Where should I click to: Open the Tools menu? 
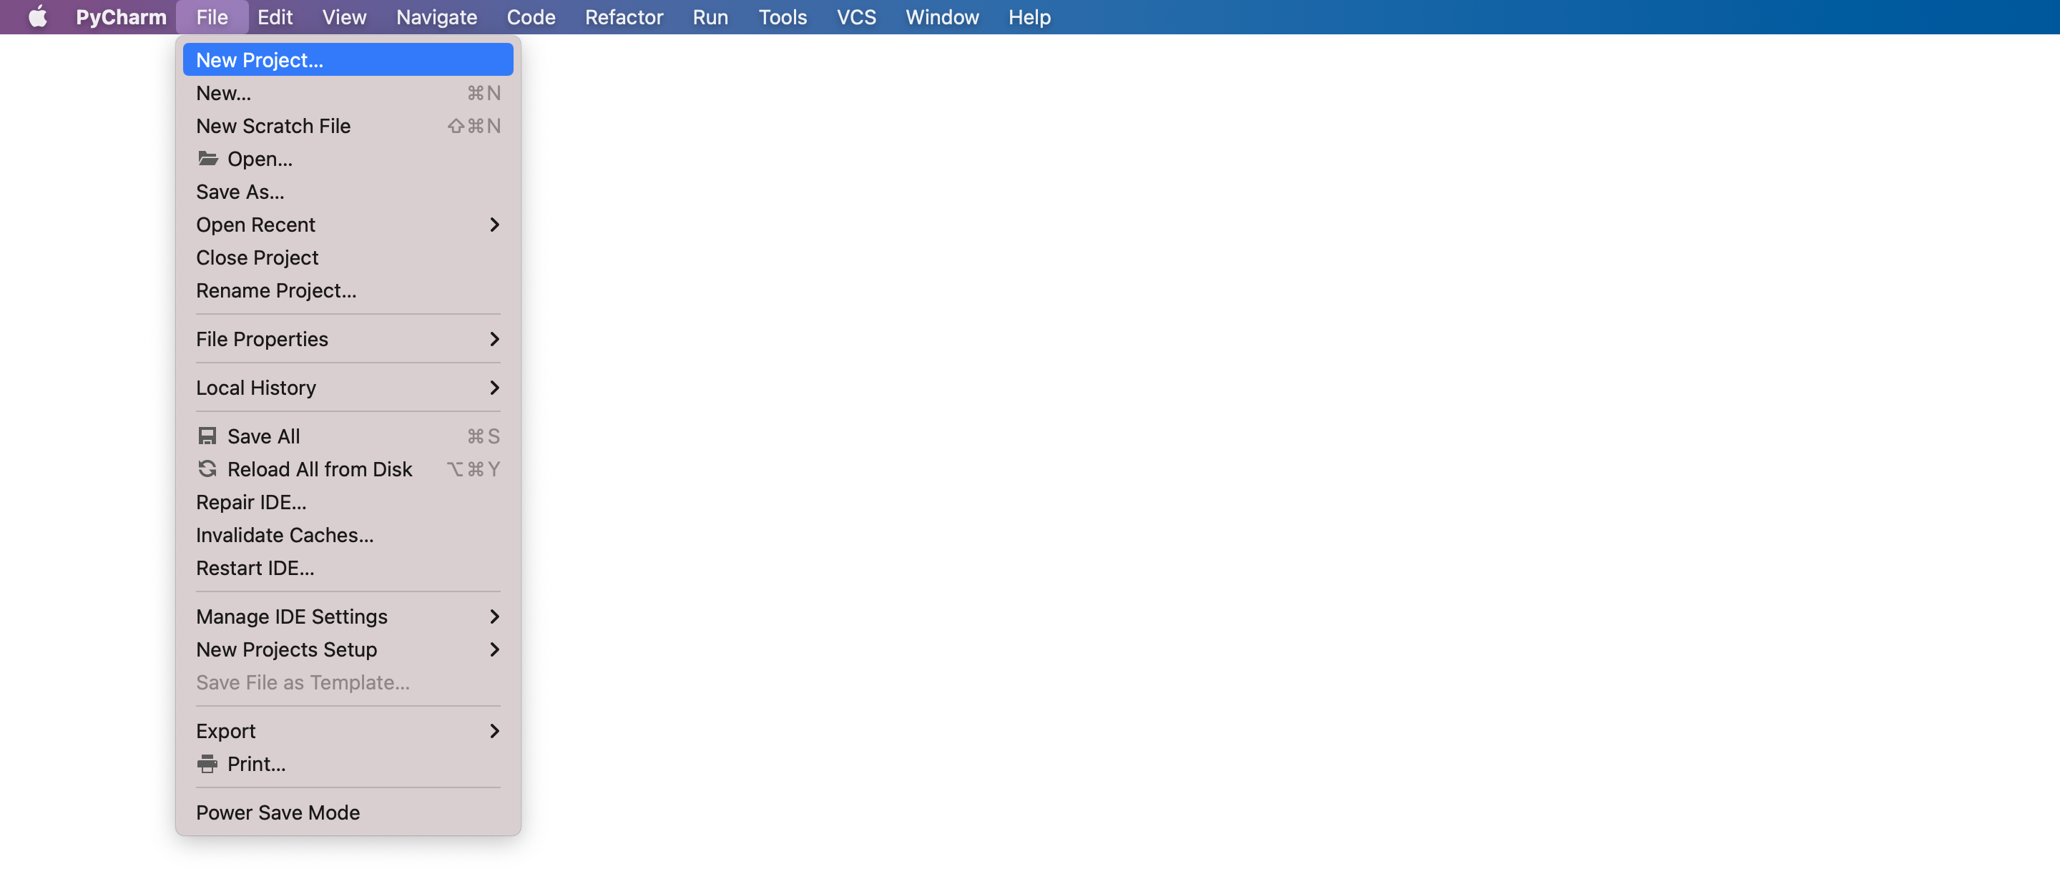pos(782,16)
